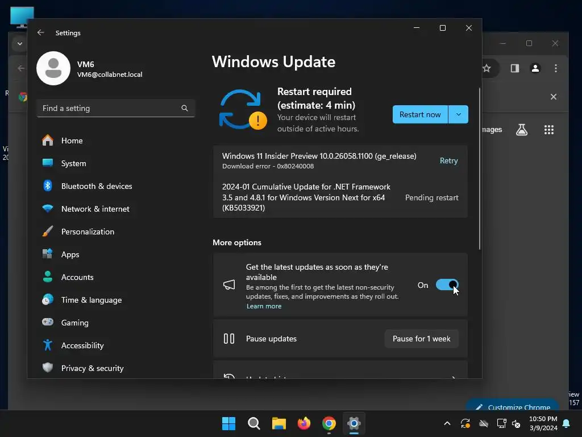582x437 pixels.
Task: Expand the Restart now dropdown arrow
Action: tap(459, 114)
